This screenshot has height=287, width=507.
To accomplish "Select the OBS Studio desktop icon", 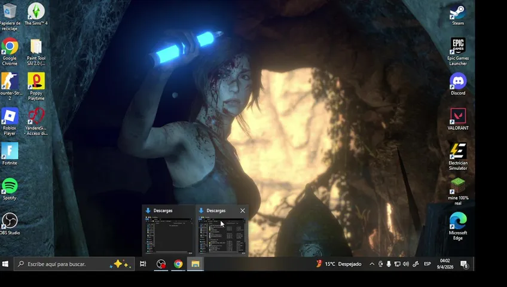I will tap(10, 224).
